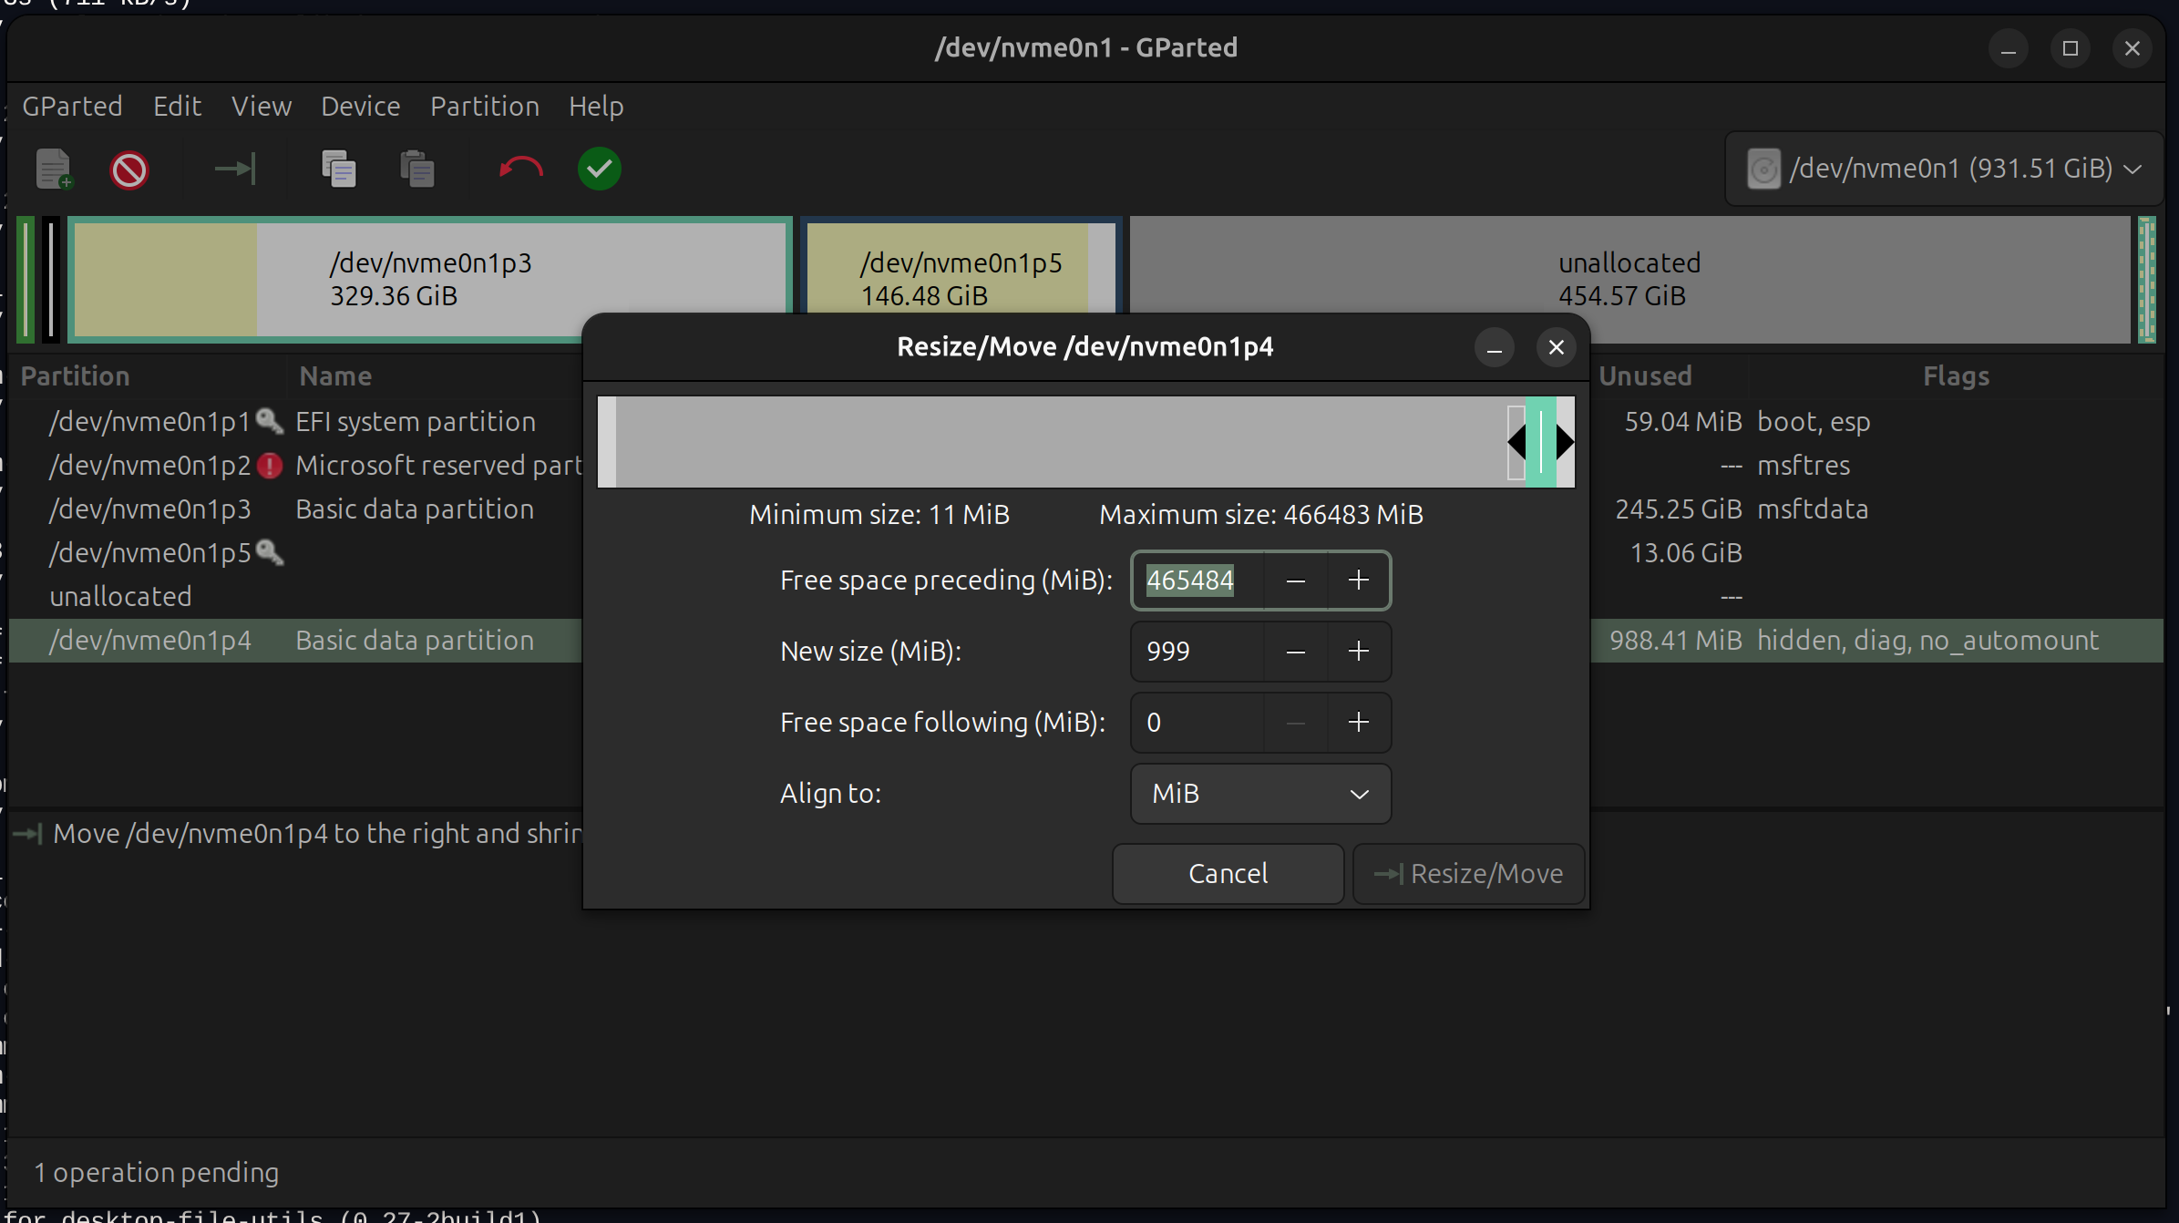The height and width of the screenshot is (1223, 2179).
Task: Select unallocated 454.57 GiB block in map
Action: point(1629,280)
